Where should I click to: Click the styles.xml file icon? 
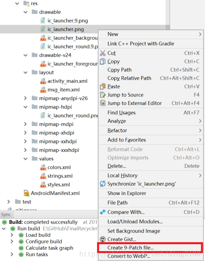tap(43, 185)
